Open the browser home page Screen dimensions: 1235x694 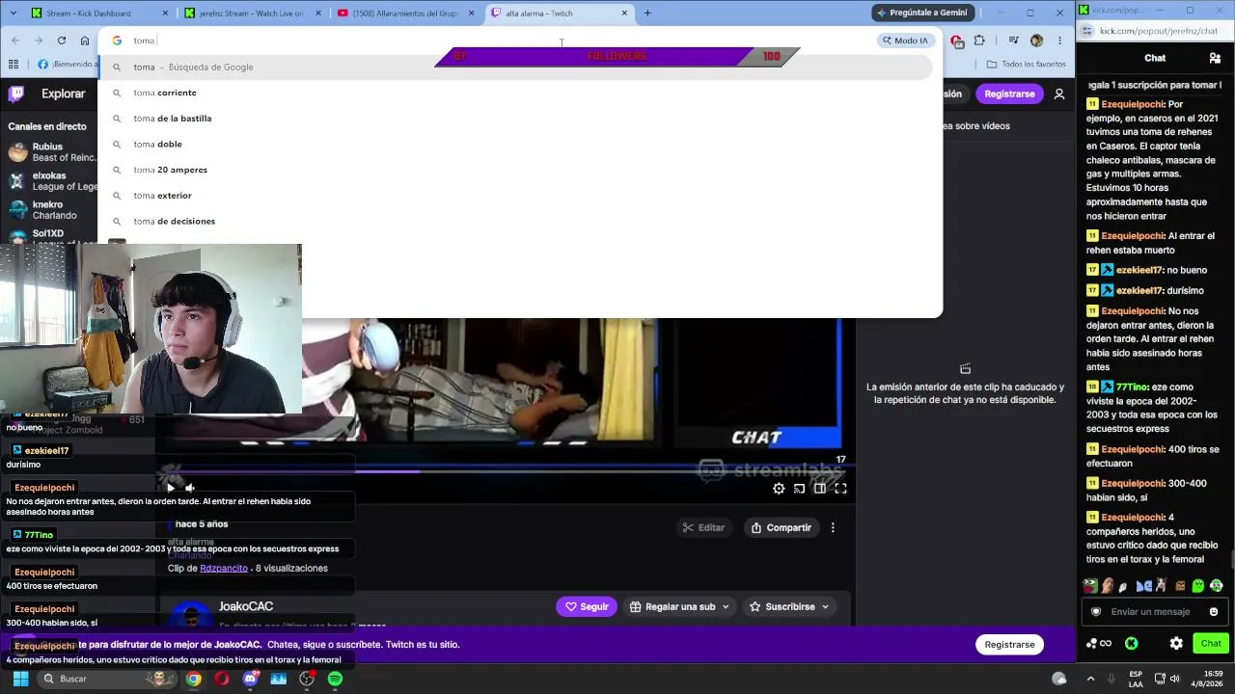(x=85, y=40)
